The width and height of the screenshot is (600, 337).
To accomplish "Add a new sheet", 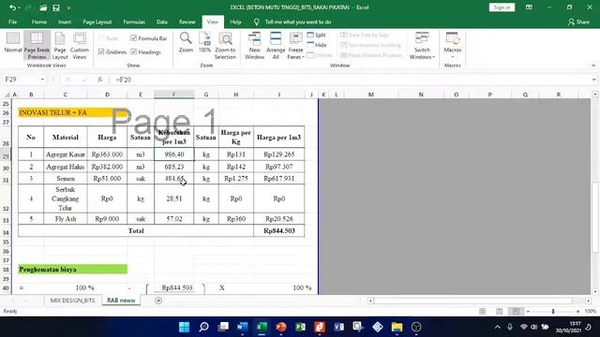I will point(158,300).
